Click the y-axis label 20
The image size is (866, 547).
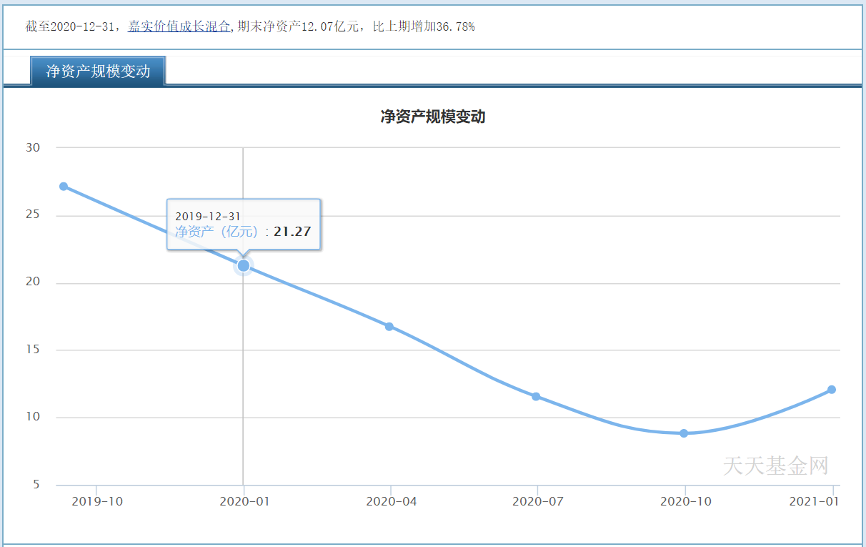pyautogui.click(x=33, y=282)
